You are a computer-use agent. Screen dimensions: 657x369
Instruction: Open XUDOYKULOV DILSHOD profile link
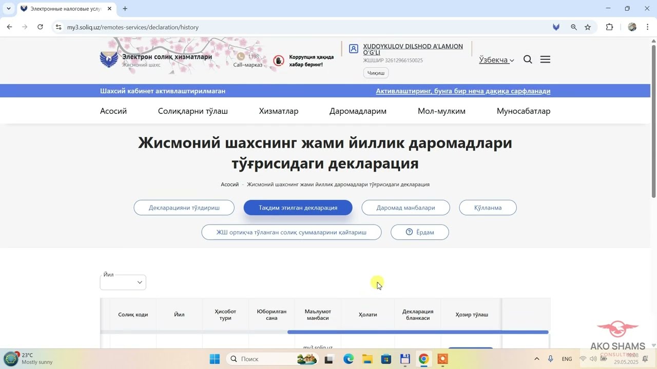[x=413, y=49]
